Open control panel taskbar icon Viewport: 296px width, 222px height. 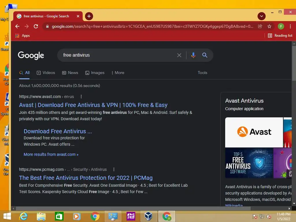[113, 216]
